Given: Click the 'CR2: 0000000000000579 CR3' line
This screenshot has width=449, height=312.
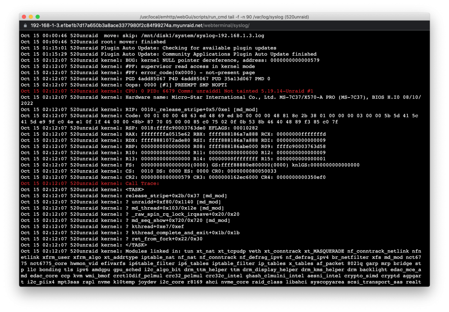Looking at the screenshot, I should (173, 178).
